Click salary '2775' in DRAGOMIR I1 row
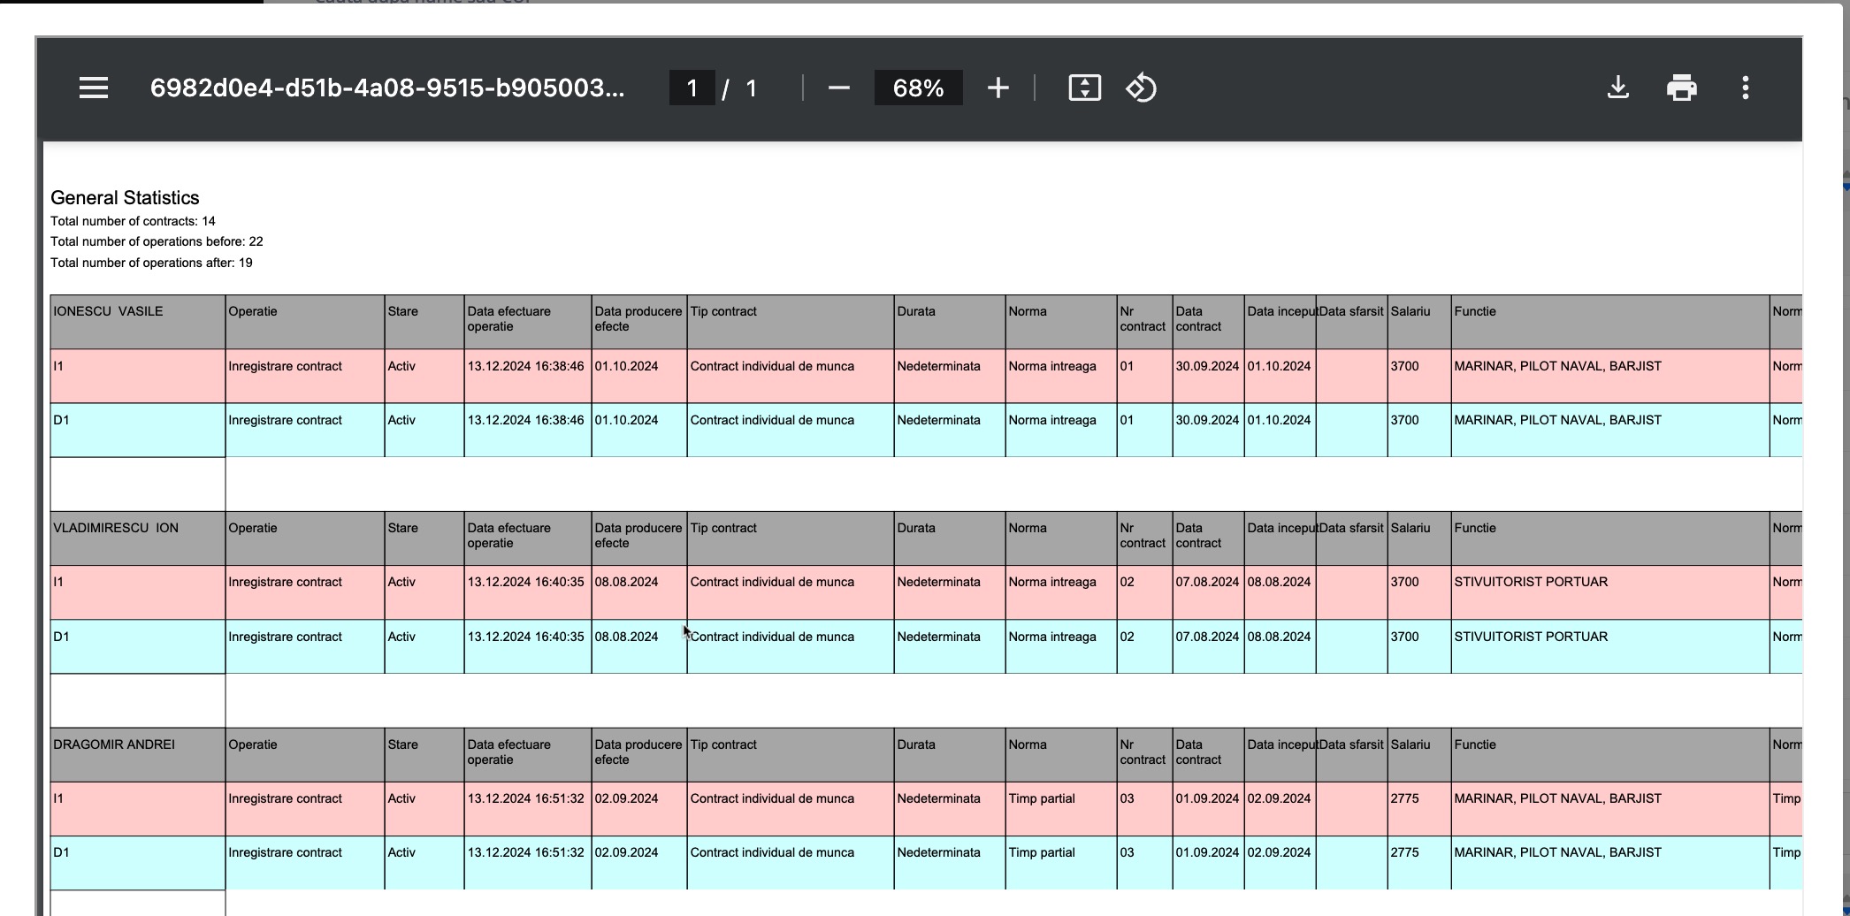Image resolution: width=1850 pixels, height=916 pixels. click(1404, 798)
